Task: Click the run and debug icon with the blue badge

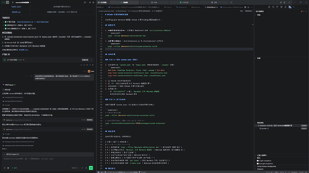Action: (x=290, y=7)
